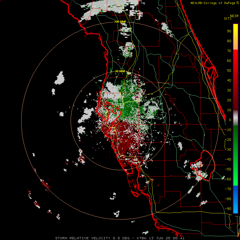Select the "-30" value on the velocity scale
Viewport: 240px width, 240px height.
(x=228, y=150)
